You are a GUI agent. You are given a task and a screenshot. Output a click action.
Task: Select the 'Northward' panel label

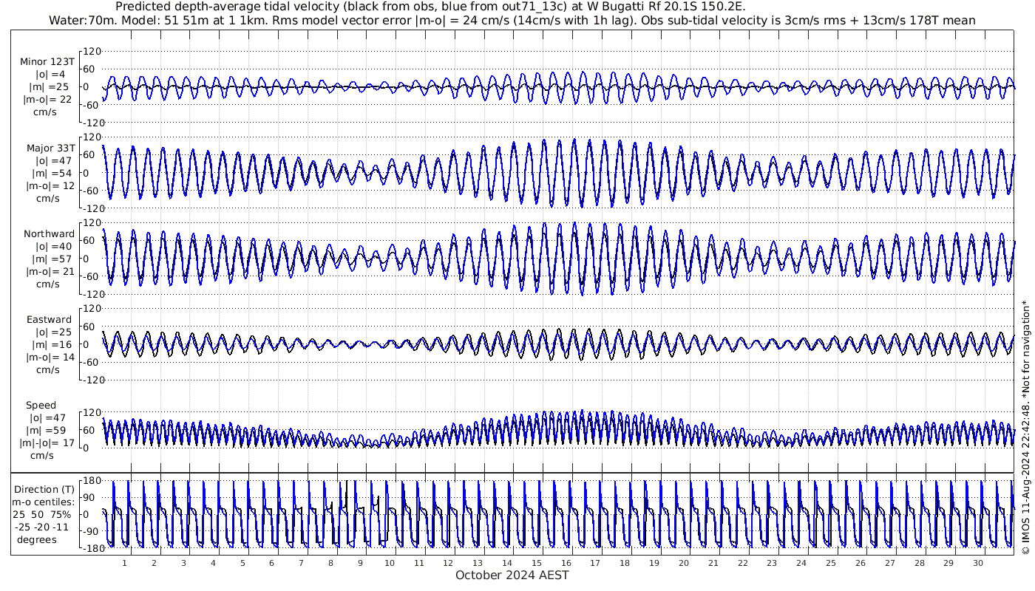[x=49, y=233]
